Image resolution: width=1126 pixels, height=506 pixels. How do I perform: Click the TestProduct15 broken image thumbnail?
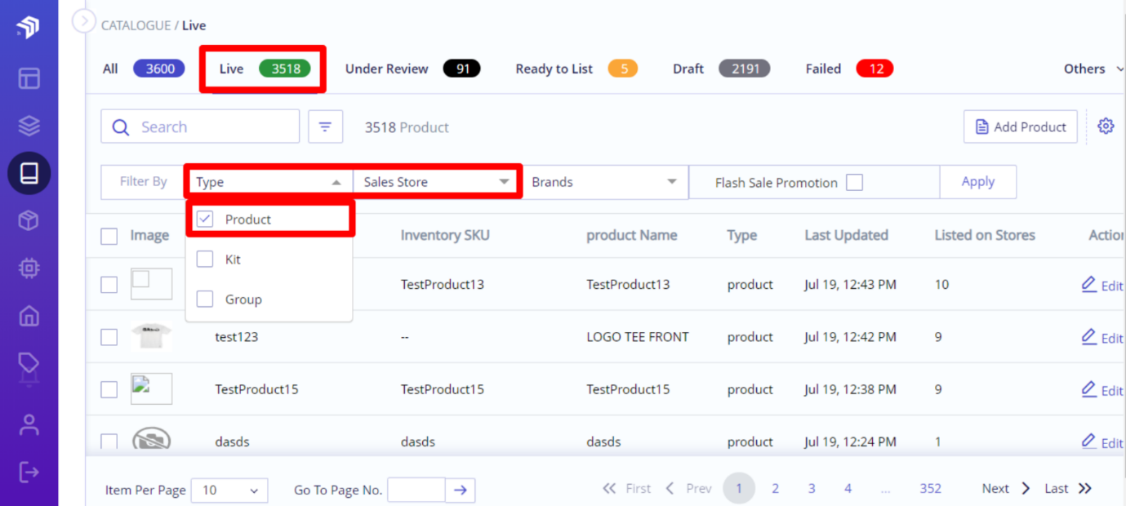[x=151, y=389]
